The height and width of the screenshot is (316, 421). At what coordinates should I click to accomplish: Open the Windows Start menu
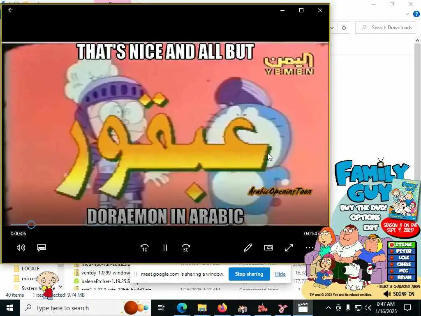(10, 308)
